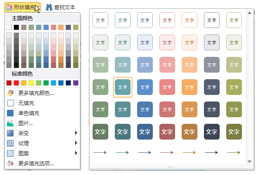Open 更多填充颜色 more fill colors
The width and height of the screenshot is (262, 175).
coord(42,93)
